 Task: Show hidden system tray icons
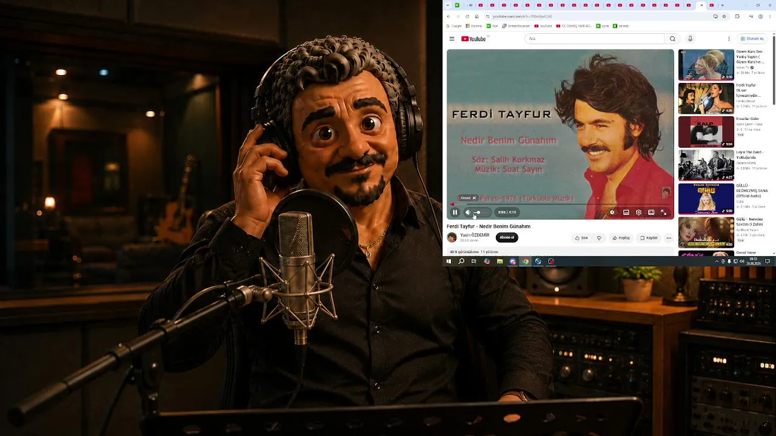coord(717,262)
